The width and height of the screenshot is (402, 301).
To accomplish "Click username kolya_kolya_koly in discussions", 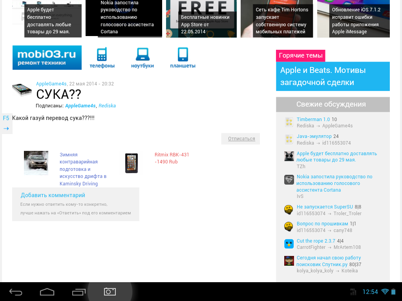I will [315, 271].
